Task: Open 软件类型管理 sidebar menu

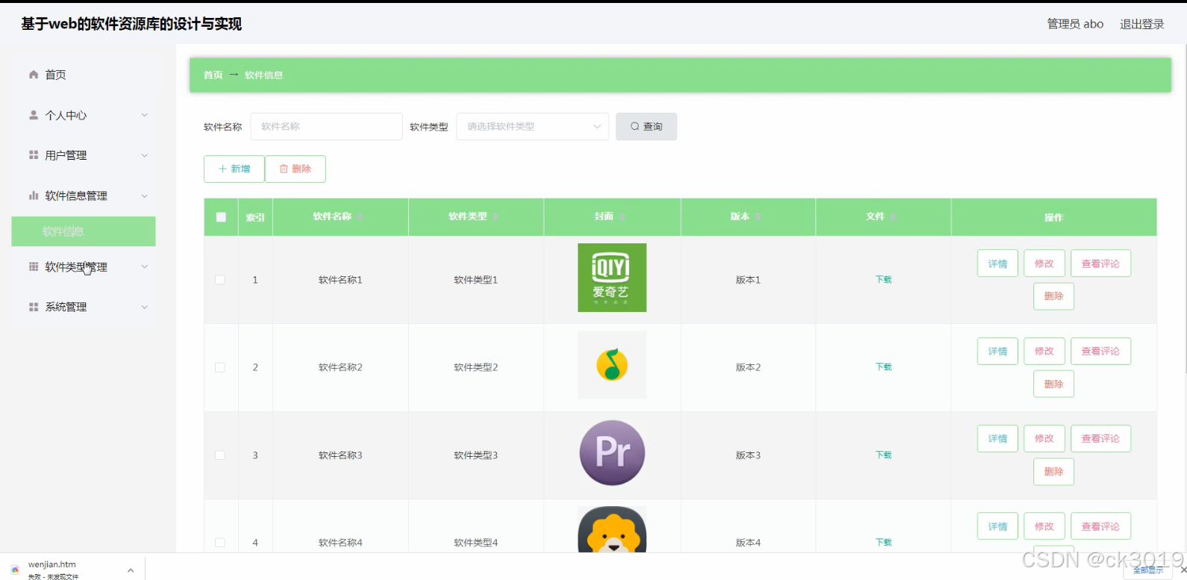Action: click(84, 266)
